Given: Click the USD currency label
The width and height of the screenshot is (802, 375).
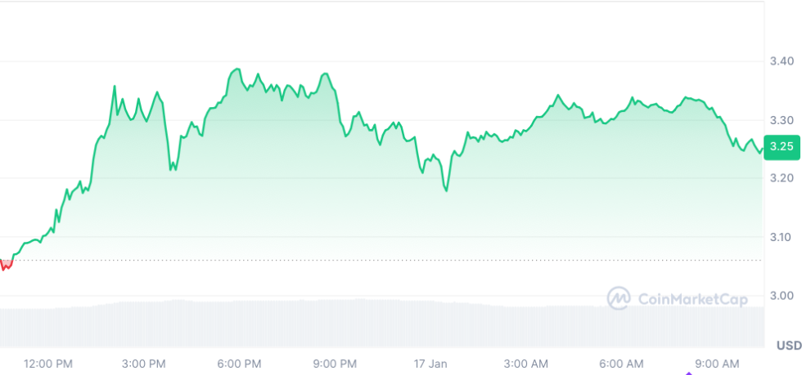Looking at the screenshot, I should [x=788, y=345].
